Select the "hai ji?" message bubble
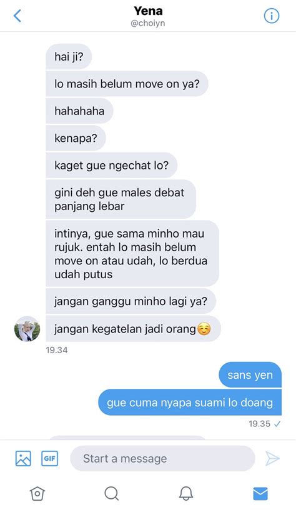The image size is (296, 512). [69, 56]
